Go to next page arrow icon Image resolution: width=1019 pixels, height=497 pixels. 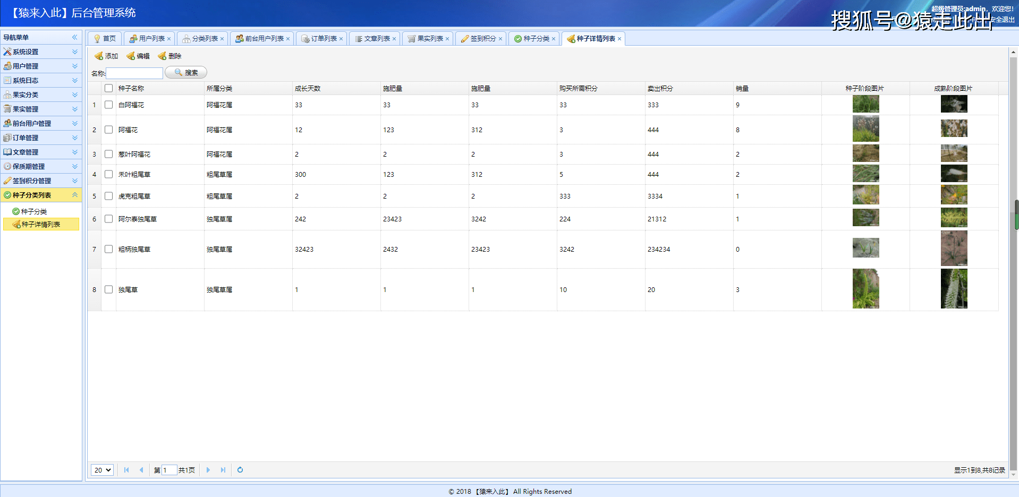pyautogui.click(x=208, y=470)
